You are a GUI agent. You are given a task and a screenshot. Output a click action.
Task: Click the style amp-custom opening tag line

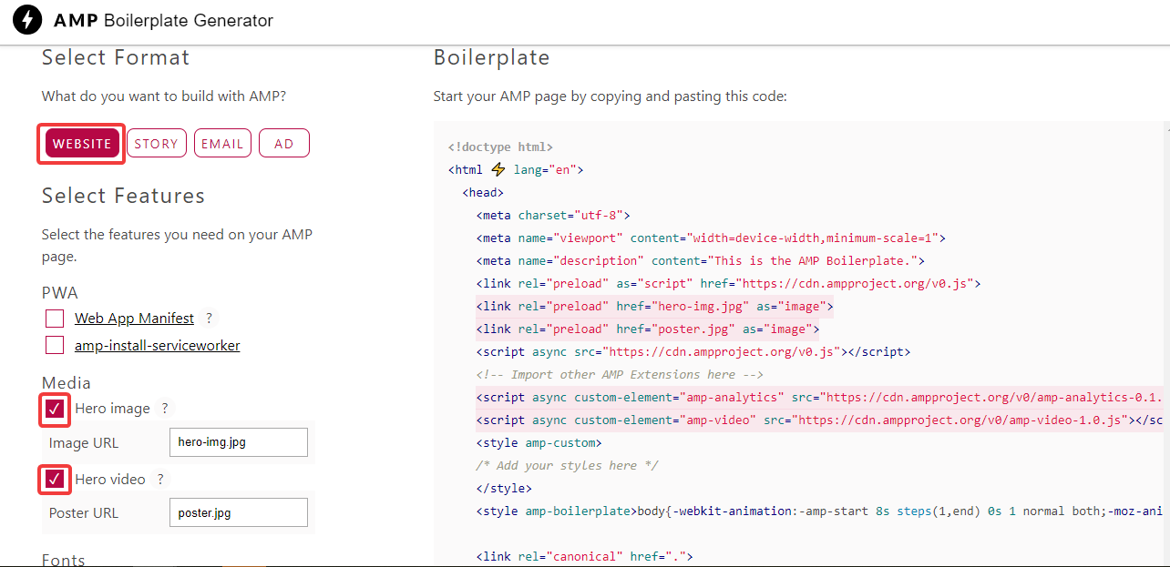tap(539, 443)
